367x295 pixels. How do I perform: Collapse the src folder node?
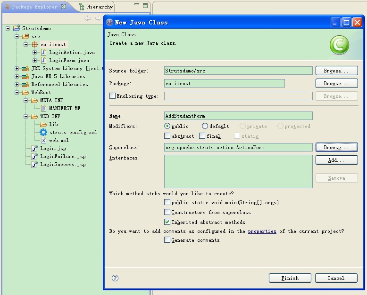[x=17, y=36]
